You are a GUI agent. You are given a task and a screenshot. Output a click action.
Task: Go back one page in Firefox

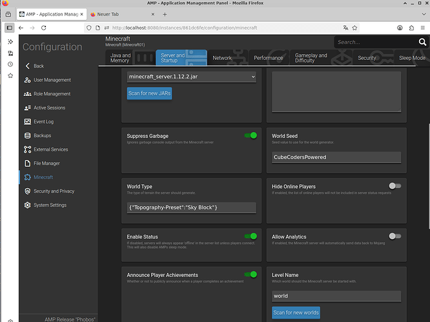pos(21,28)
